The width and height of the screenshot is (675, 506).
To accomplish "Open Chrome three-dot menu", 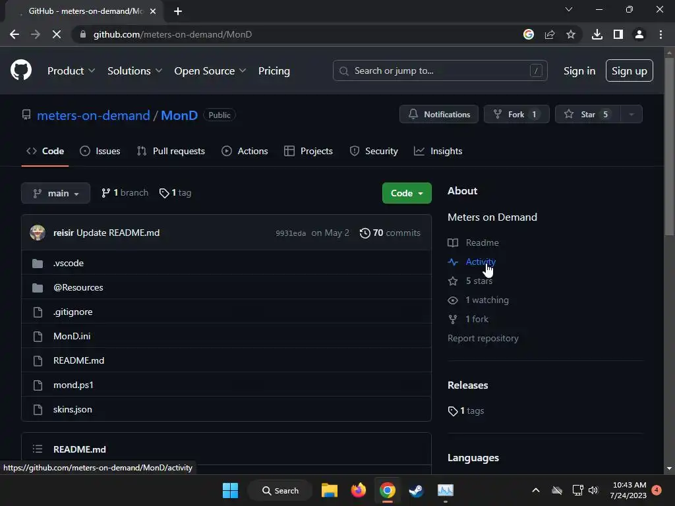I will click(x=660, y=34).
